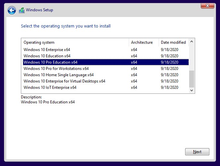The height and width of the screenshot is (166, 220).
Task: Pick Windows 10 Enterprise for Virtual Desktops x64
Action: pyautogui.click(x=106, y=81)
